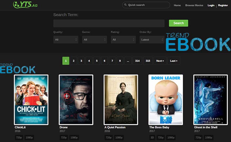
Task: Go to page 7
Action: pyautogui.click(x=112, y=61)
